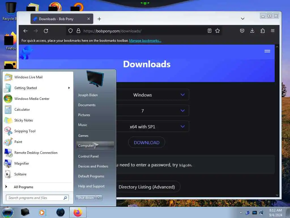The image size is (290, 218).
Task: Open the media player taskbar icon
Action: click(42, 212)
